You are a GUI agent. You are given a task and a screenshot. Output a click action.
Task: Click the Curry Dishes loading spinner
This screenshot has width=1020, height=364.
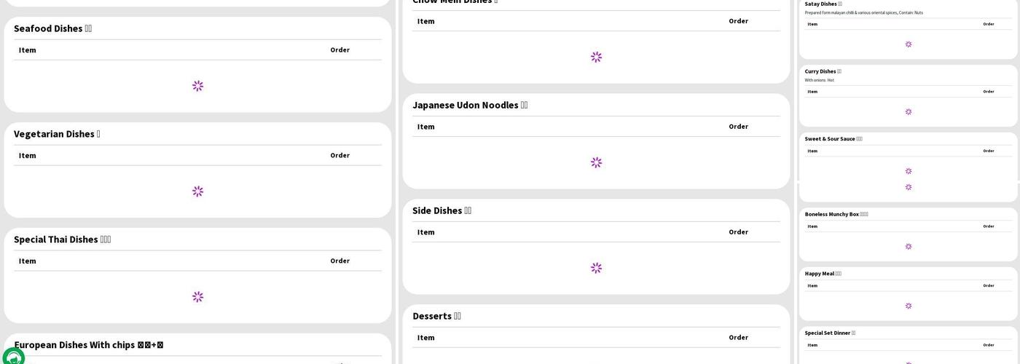(x=908, y=112)
